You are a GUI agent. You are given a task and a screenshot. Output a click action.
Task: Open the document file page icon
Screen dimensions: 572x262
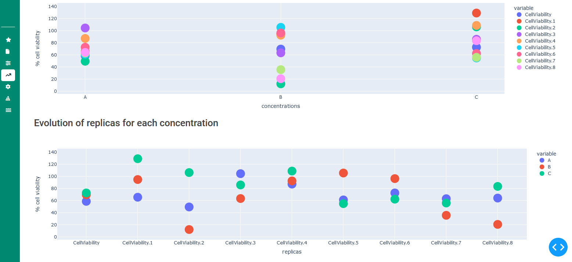[8, 51]
